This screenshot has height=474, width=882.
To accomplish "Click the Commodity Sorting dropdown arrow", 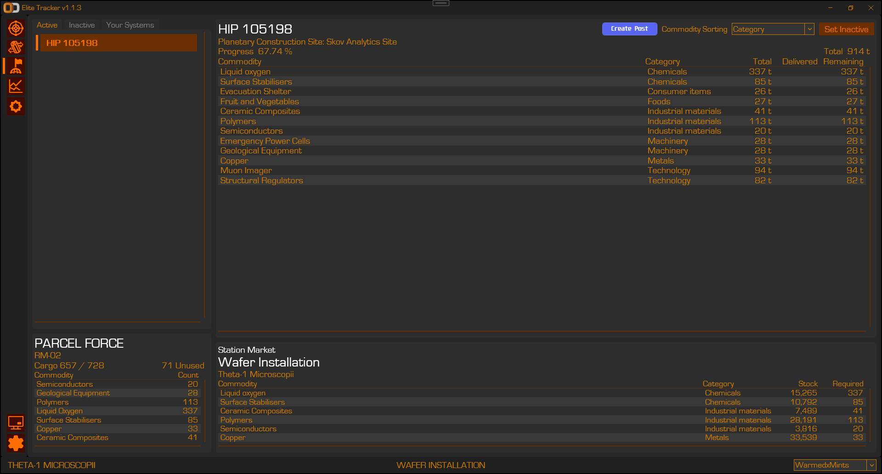I will (809, 29).
